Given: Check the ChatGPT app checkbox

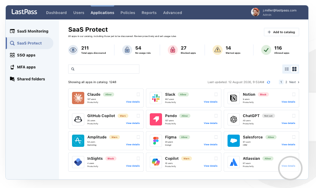Looking at the screenshot, I should pyautogui.click(x=294, y=116).
